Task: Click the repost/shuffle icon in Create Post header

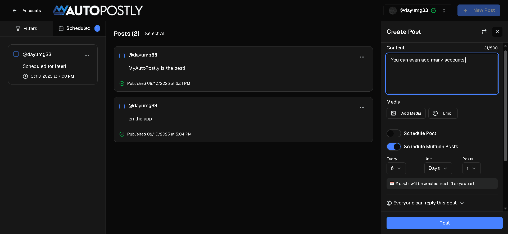Action: click(x=484, y=32)
